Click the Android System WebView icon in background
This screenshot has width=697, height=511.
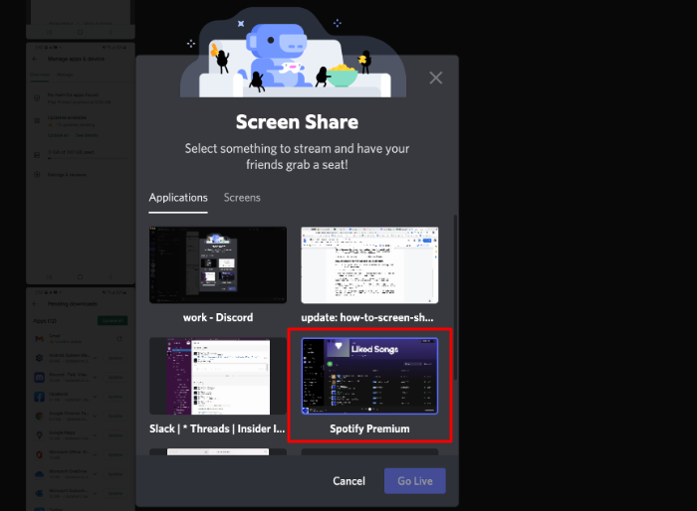[39, 358]
